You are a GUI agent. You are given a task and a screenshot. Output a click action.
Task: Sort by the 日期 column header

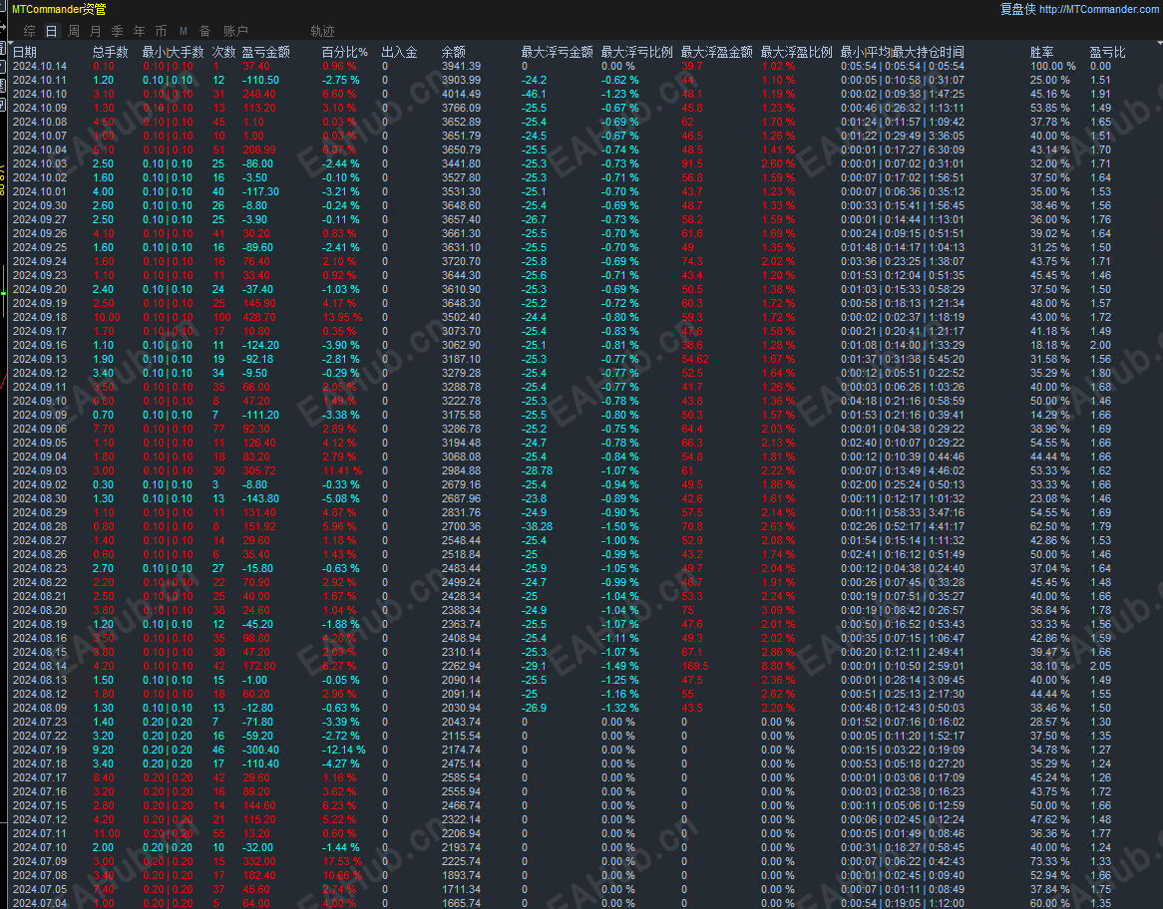tap(25, 52)
